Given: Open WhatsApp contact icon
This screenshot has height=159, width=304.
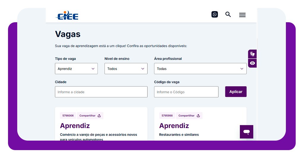Looking at the screenshot, I should click(x=215, y=14).
